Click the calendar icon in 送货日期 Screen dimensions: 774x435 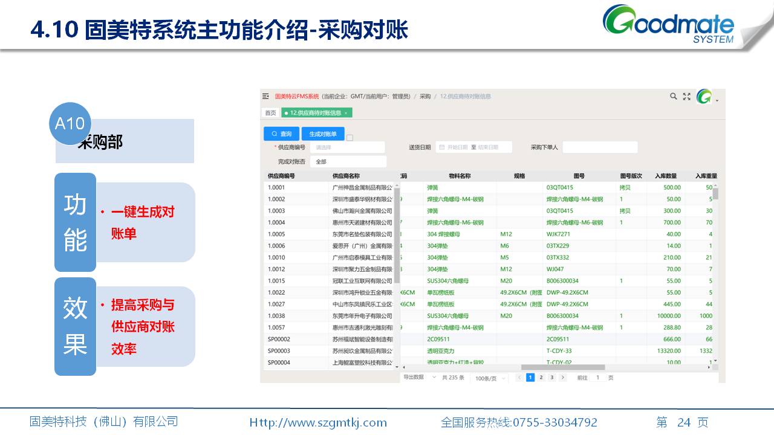pos(441,147)
